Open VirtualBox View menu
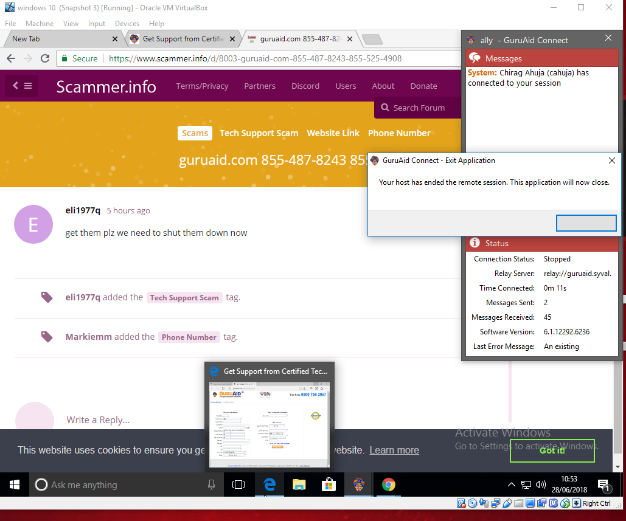This screenshot has height=521, width=626. pyautogui.click(x=71, y=24)
